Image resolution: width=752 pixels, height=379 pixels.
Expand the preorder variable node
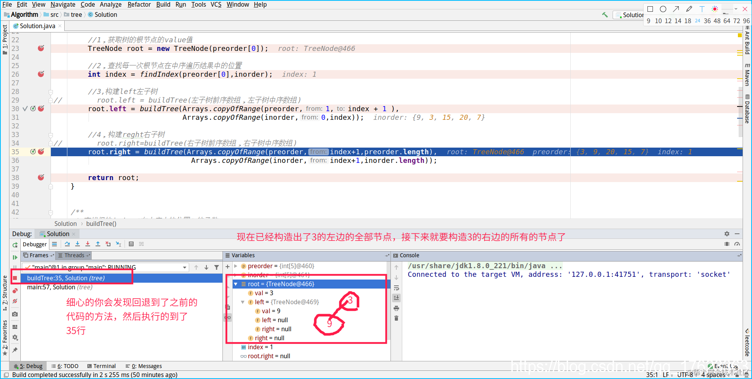(236, 266)
